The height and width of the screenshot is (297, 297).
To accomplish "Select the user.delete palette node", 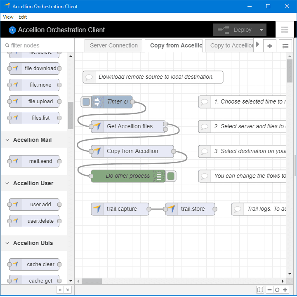I will 34,221.
